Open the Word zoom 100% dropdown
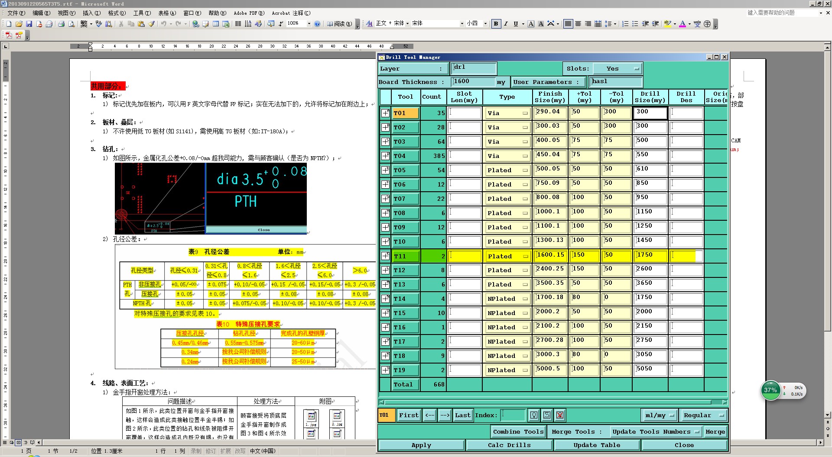The image size is (832, 457). (x=309, y=24)
